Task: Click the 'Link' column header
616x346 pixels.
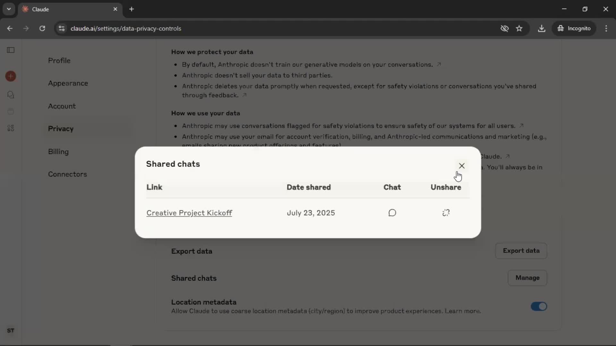Action: click(x=154, y=187)
